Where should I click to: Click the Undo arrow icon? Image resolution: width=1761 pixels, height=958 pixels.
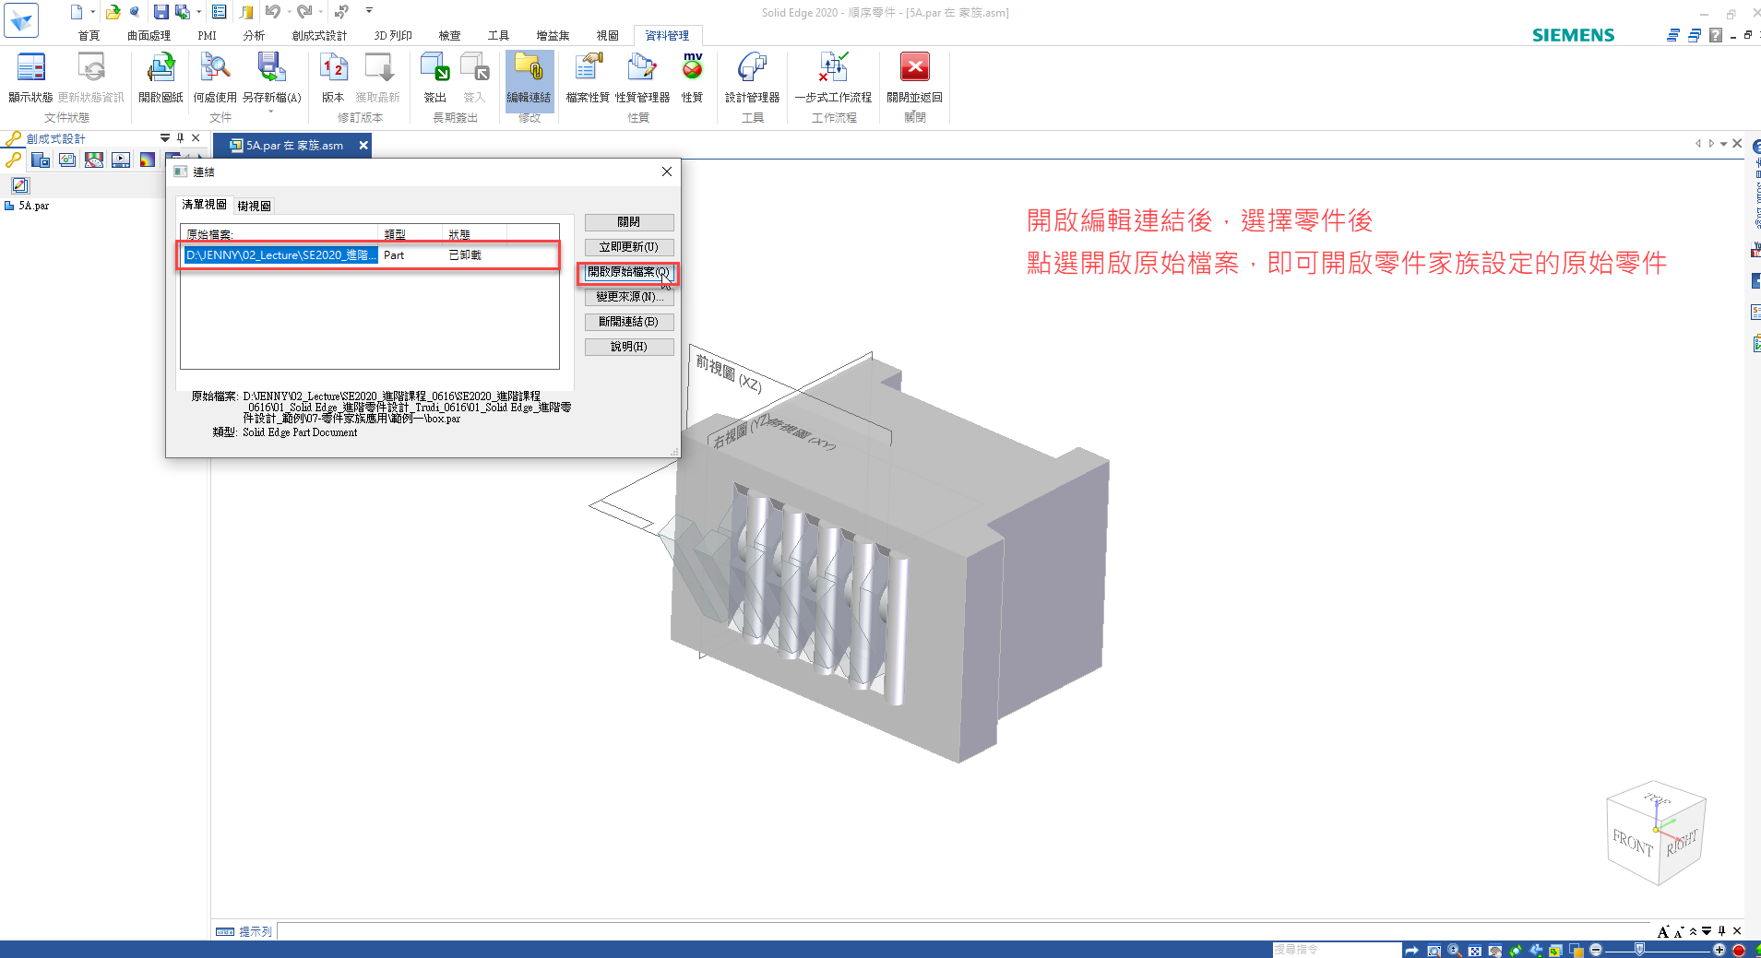tap(272, 12)
